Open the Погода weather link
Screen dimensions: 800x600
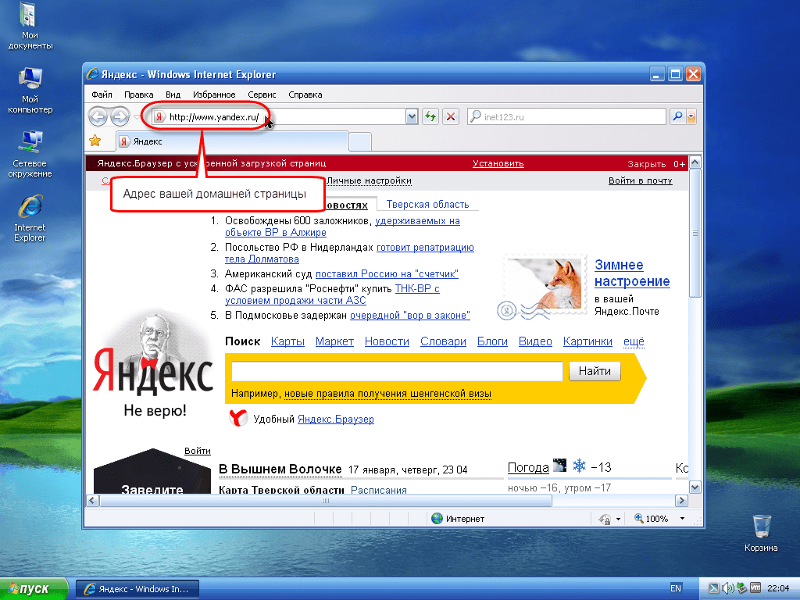(528, 467)
